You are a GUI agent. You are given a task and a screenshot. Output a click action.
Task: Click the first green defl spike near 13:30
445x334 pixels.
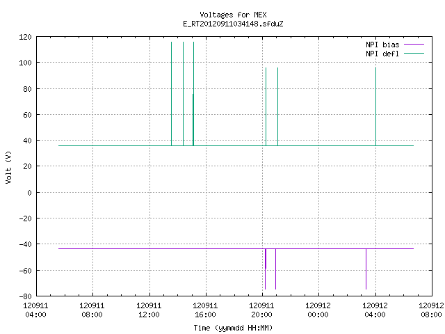[172, 94]
